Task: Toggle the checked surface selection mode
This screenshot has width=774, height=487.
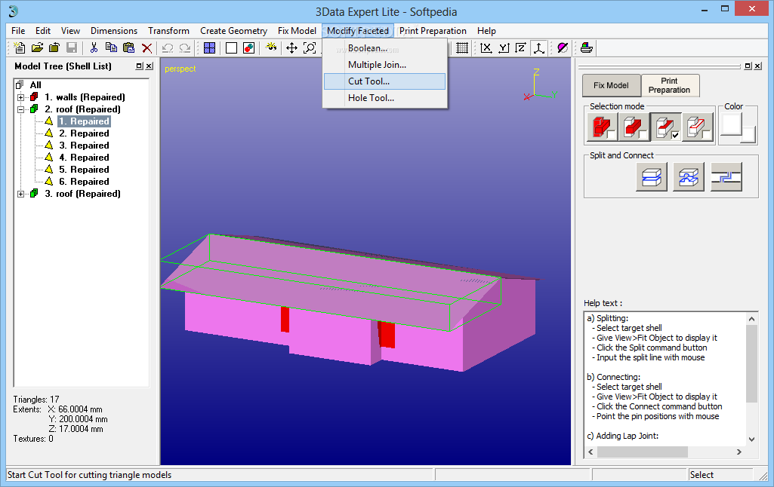Action: click(x=666, y=127)
